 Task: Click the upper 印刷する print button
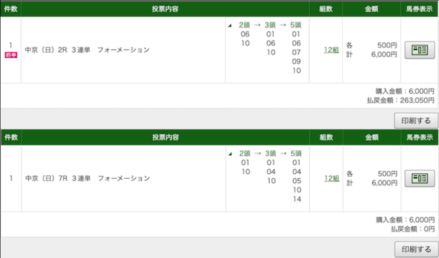click(x=416, y=120)
